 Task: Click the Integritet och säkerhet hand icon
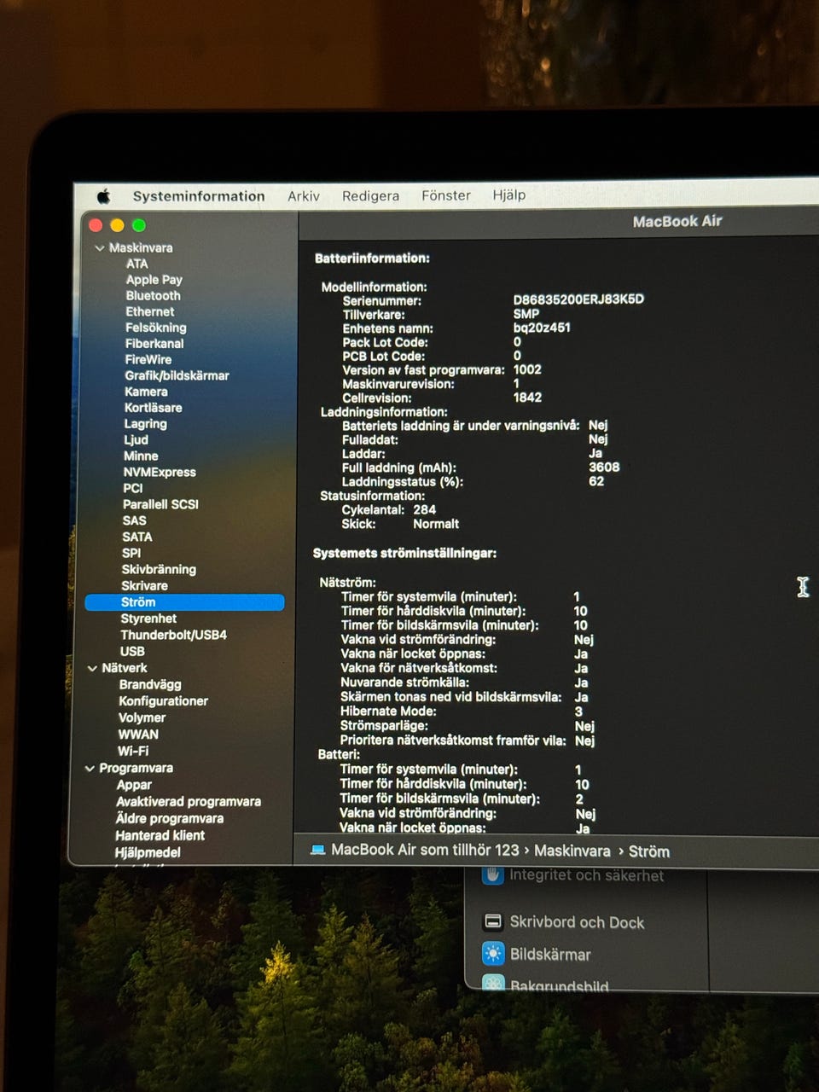tap(493, 876)
